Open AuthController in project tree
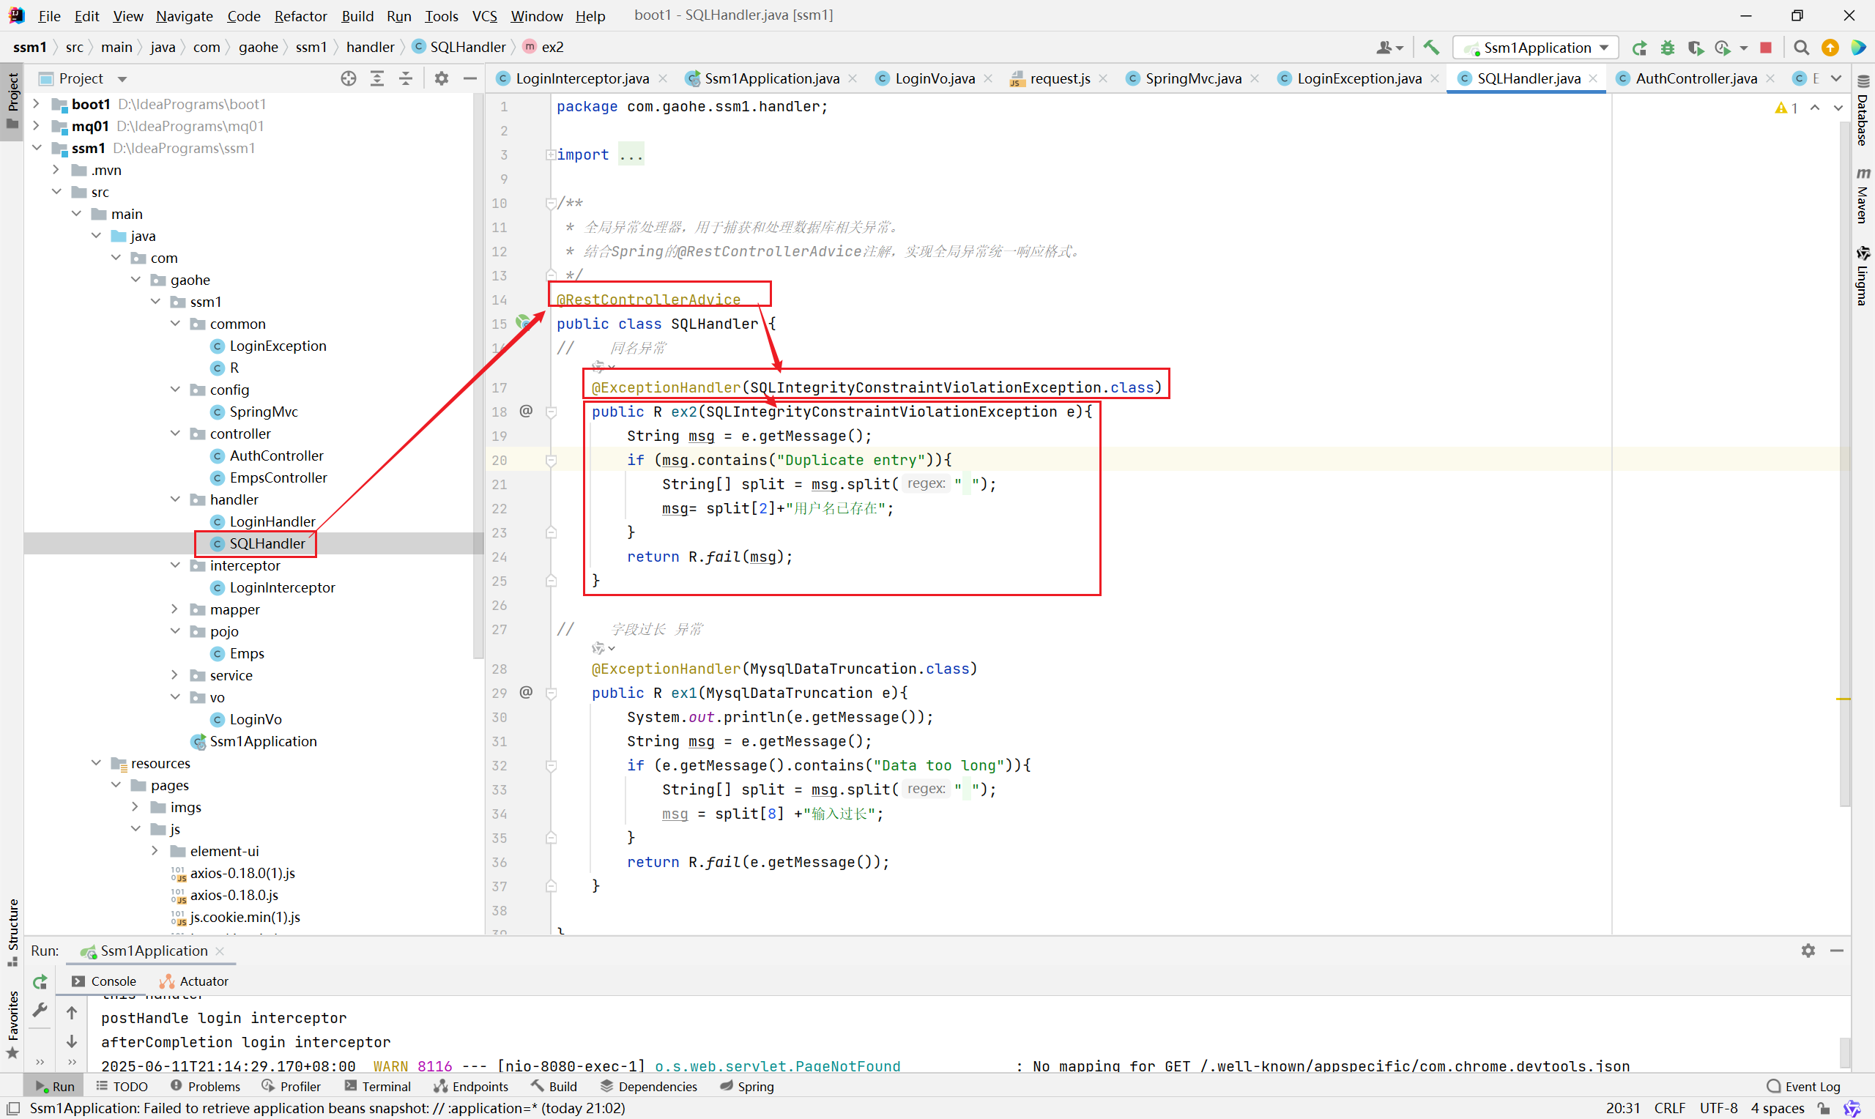This screenshot has height=1119, width=1875. [x=276, y=456]
